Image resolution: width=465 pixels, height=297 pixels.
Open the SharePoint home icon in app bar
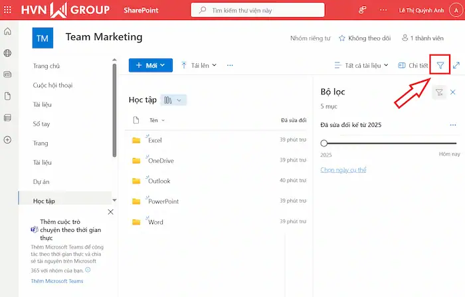pyautogui.click(x=7, y=32)
